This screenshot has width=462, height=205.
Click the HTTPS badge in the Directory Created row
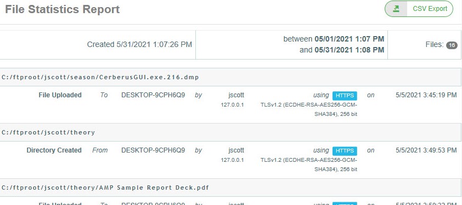pyautogui.click(x=345, y=151)
